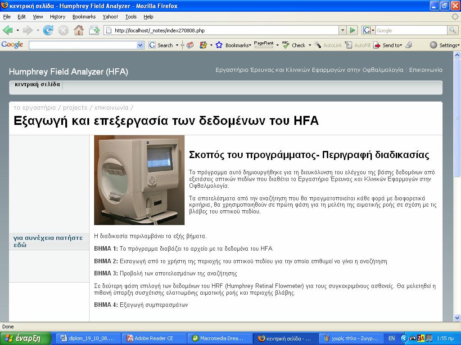The image size is (461, 345).
Task: Reload the page with the refresh icon
Action: [48, 30]
